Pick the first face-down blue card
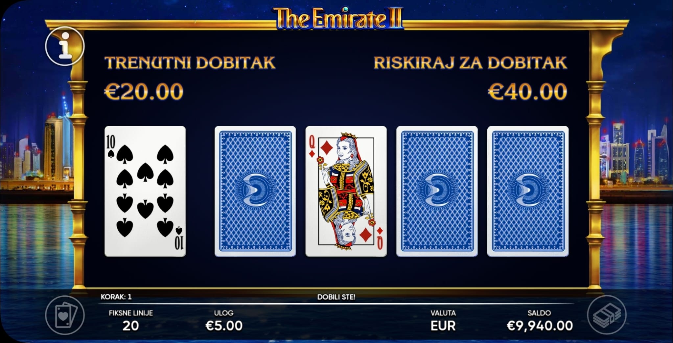Image resolution: width=673 pixels, height=343 pixels. pos(255,191)
